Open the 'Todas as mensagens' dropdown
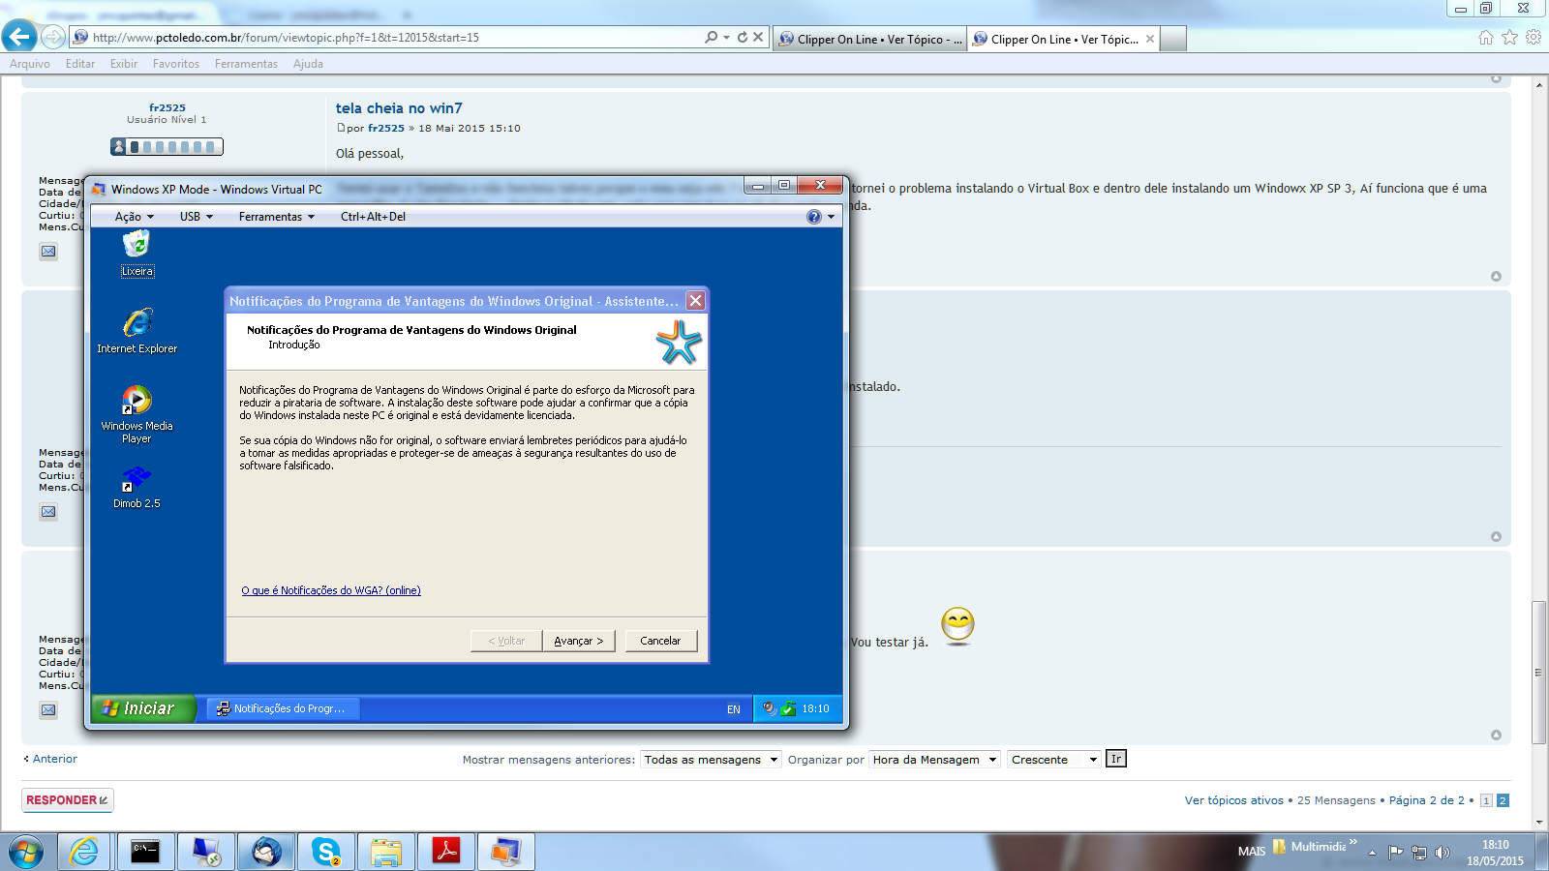Viewport: 1549px width, 871px height. [712, 760]
